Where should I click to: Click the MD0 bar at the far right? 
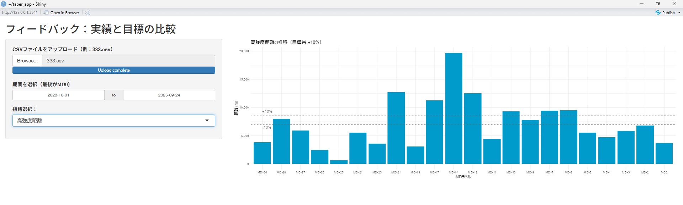click(664, 153)
